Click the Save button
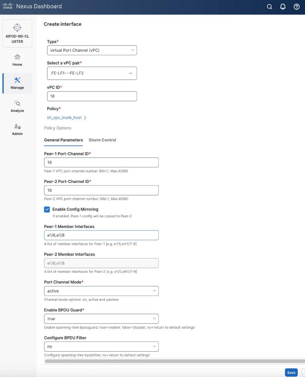 [291, 373]
